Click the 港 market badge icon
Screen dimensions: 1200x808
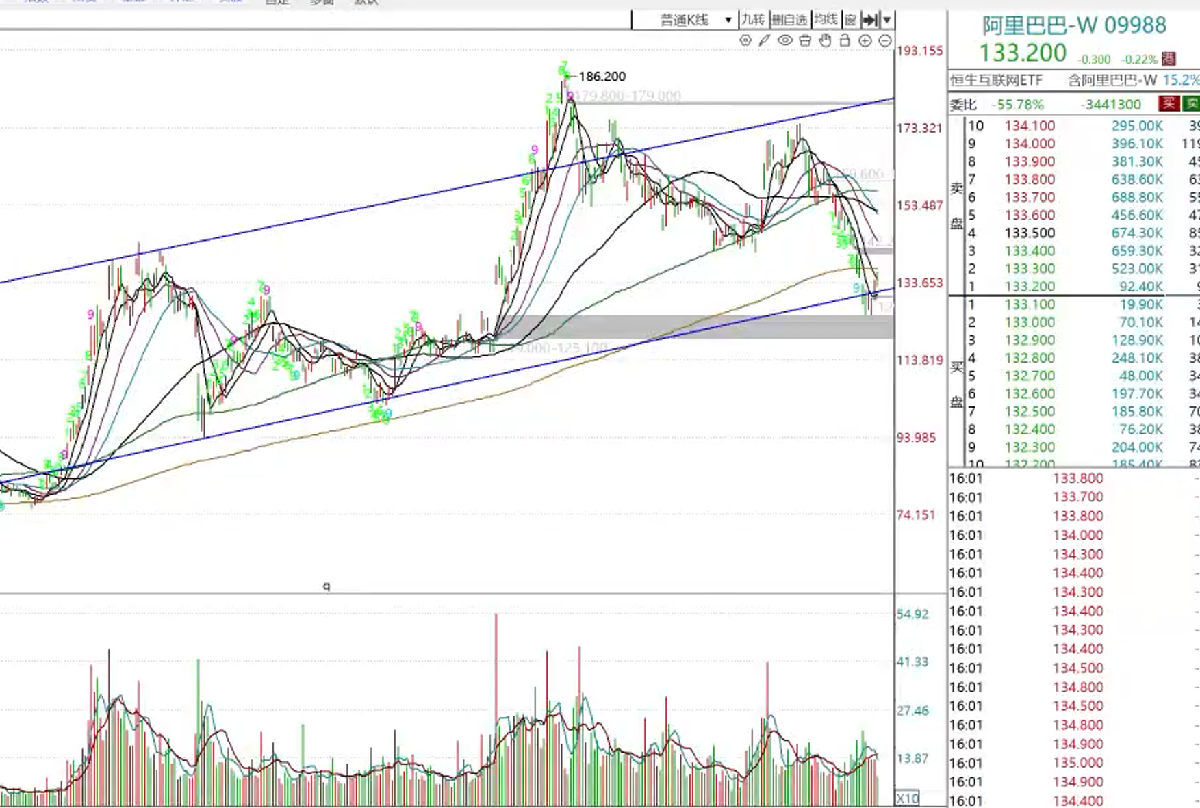[1169, 60]
